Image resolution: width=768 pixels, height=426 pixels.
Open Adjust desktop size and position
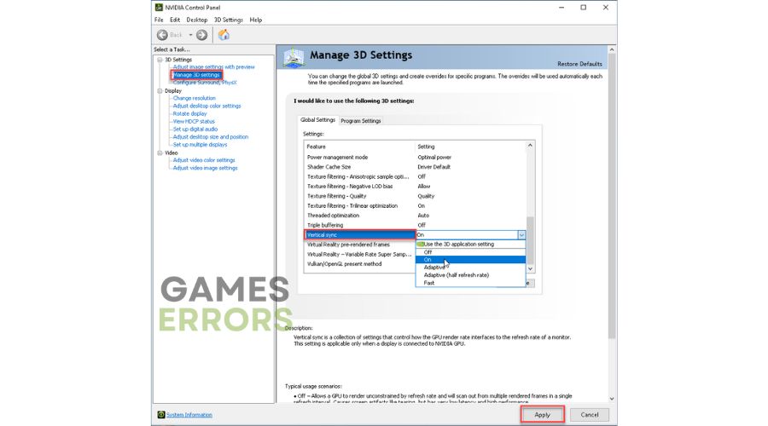[211, 137]
